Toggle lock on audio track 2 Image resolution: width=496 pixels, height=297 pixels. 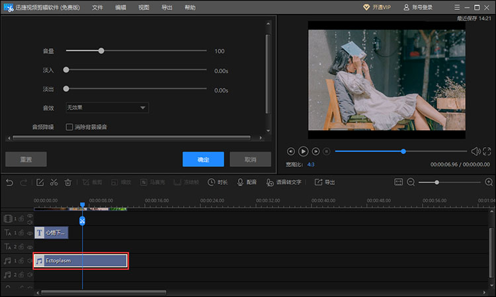[21, 275]
